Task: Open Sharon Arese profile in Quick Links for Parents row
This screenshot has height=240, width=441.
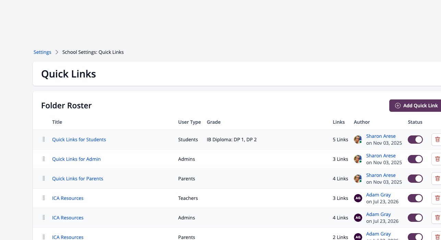Action: [381, 175]
